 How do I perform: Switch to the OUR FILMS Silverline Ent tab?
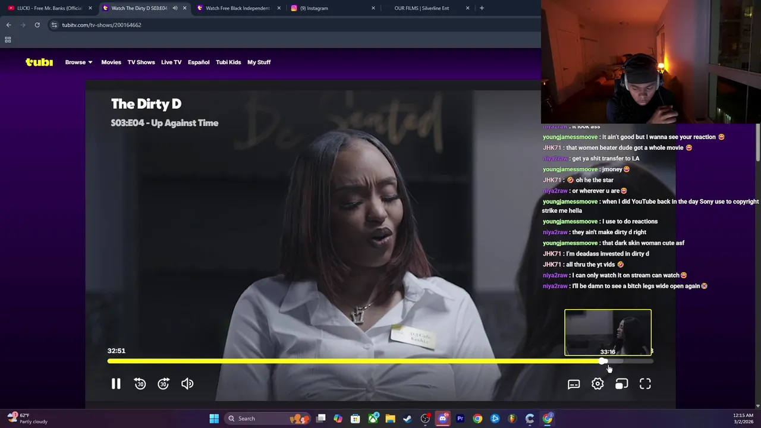point(422,8)
